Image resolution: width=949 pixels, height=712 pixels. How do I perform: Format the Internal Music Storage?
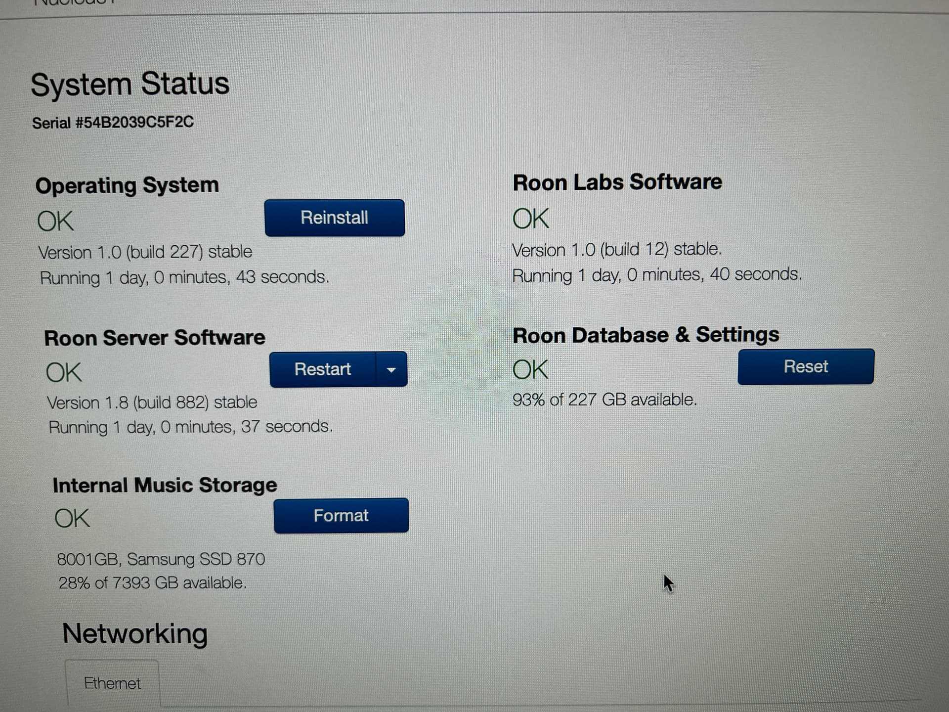point(341,515)
